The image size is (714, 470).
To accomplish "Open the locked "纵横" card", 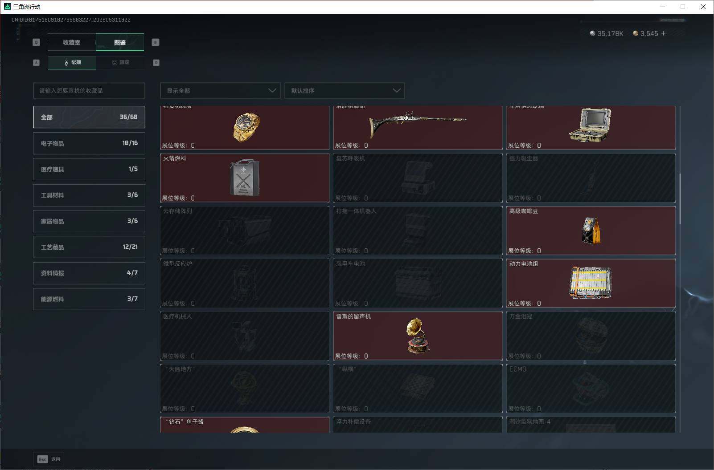I will (x=418, y=389).
